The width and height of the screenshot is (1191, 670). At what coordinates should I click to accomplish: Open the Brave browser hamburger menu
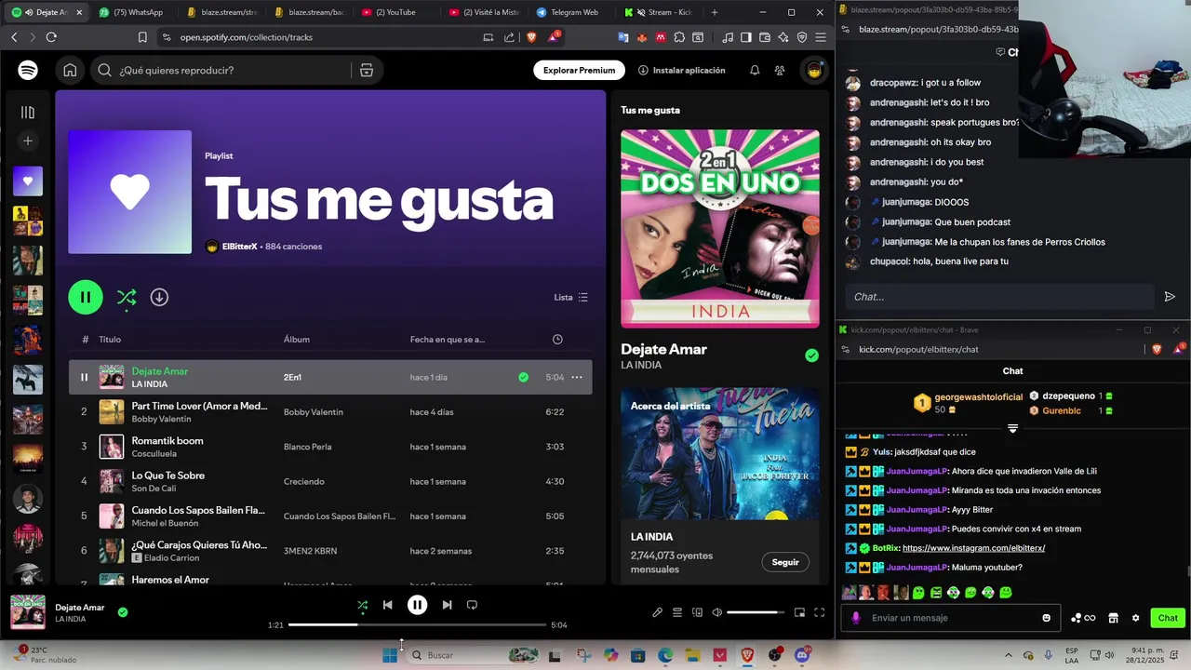coord(821,37)
